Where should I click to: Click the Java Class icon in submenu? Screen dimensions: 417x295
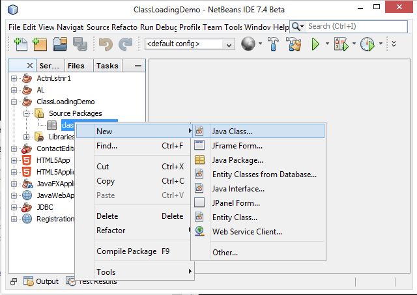pyautogui.click(x=199, y=131)
